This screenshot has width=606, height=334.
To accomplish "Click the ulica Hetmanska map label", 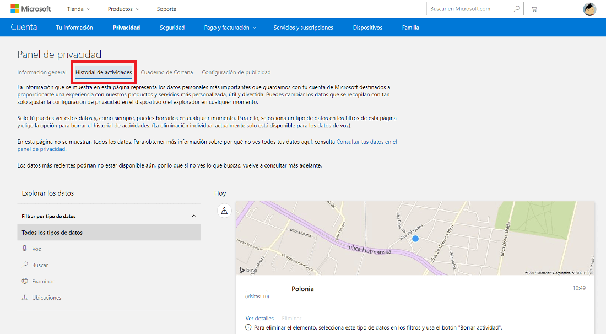I will click(x=370, y=250).
